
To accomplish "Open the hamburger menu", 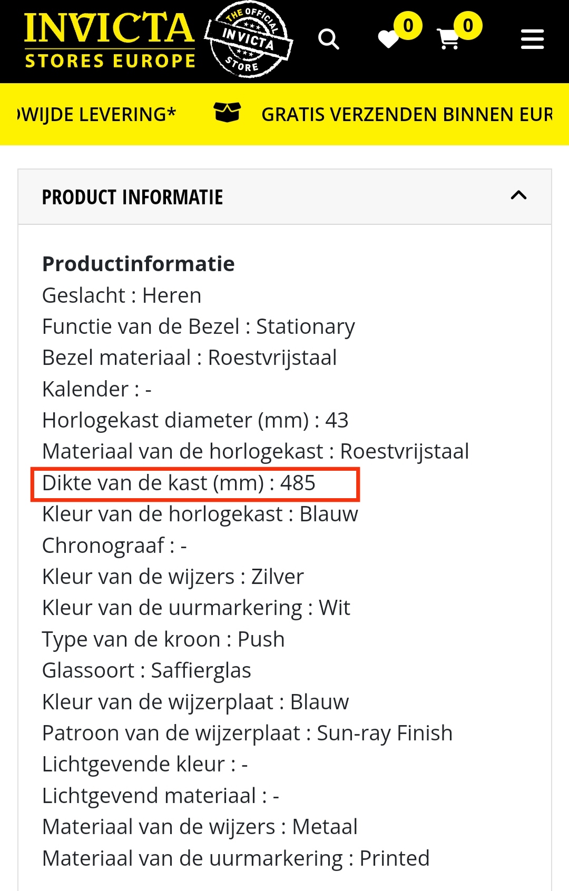I will point(532,39).
